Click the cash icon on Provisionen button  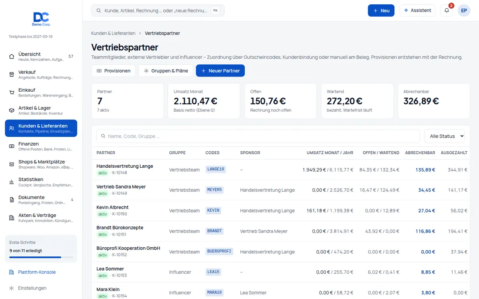click(99, 71)
